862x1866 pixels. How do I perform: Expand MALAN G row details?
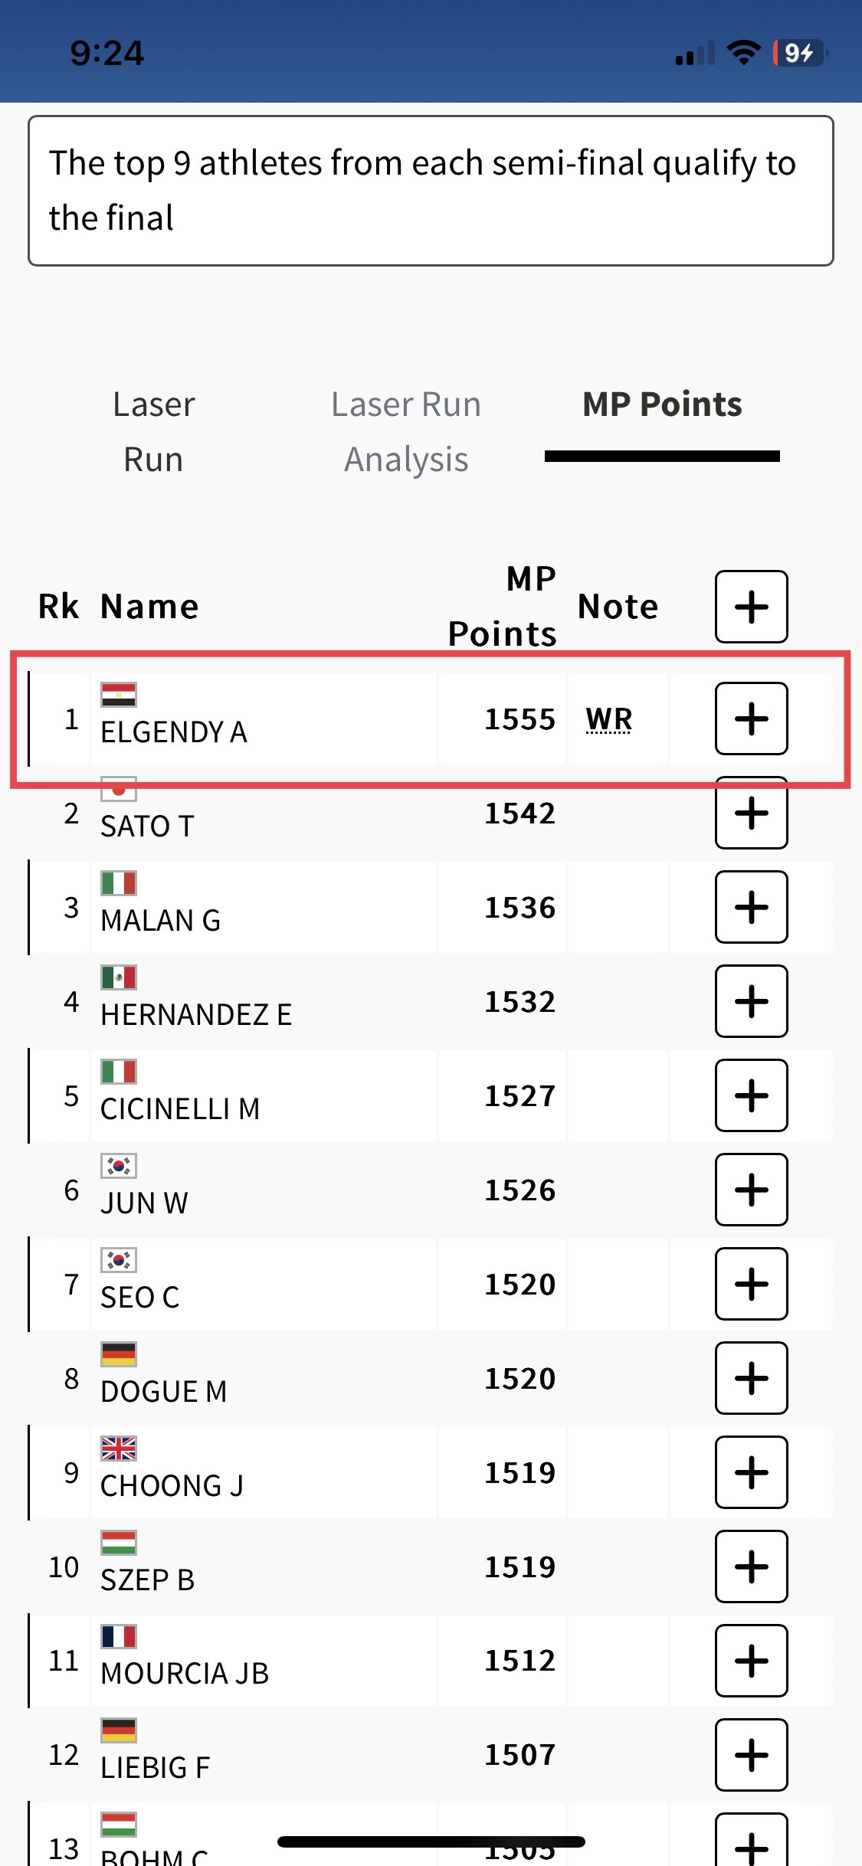point(751,907)
